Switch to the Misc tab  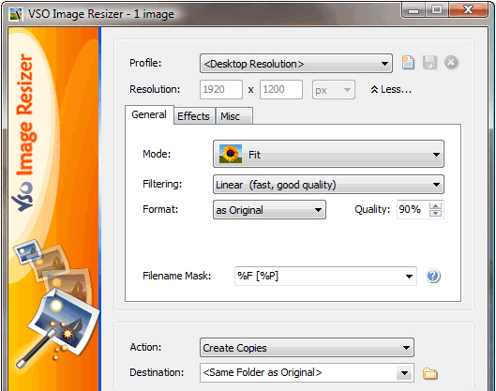(x=233, y=116)
